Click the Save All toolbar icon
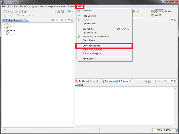 click(16, 11)
